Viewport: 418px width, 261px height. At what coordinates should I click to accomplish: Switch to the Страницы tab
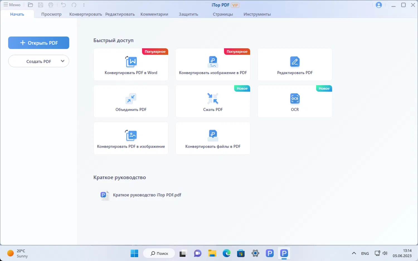tap(223, 14)
